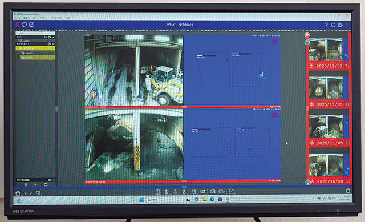This screenshot has width=365, height=222.
Task: Take a snapshot with the camera icon
Action: point(213,192)
